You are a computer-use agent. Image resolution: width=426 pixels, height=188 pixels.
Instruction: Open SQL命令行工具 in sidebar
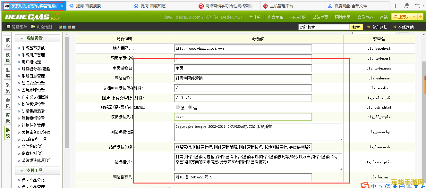point(34,139)
